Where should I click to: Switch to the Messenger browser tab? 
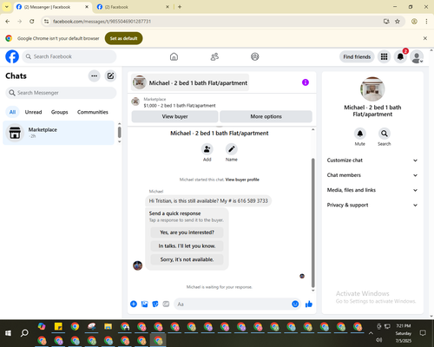[53, 7]
